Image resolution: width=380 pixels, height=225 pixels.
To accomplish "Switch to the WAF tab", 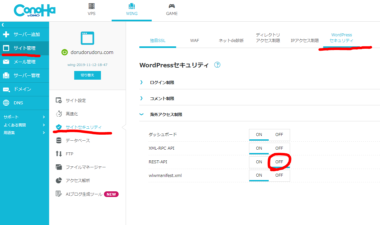I will (195, 40).
